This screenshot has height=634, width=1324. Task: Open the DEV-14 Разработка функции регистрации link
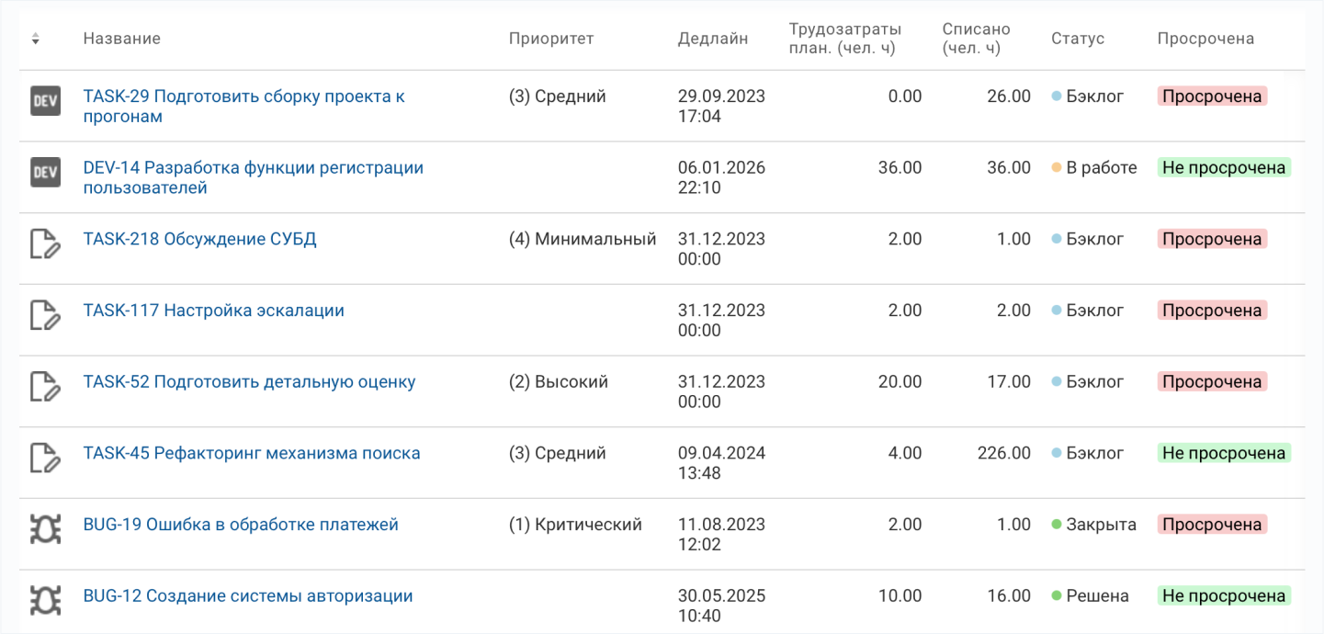(x=254, y=177)
